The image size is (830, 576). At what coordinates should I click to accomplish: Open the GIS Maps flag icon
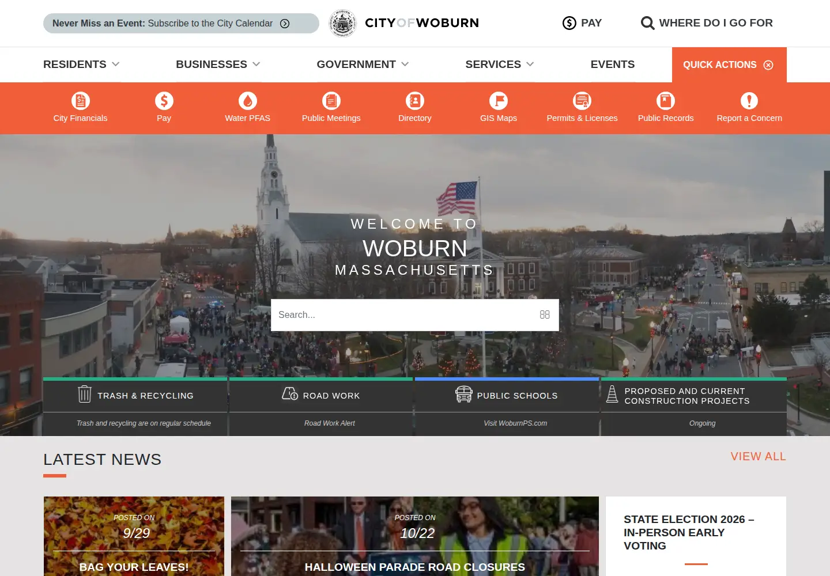tap(499, 101)
